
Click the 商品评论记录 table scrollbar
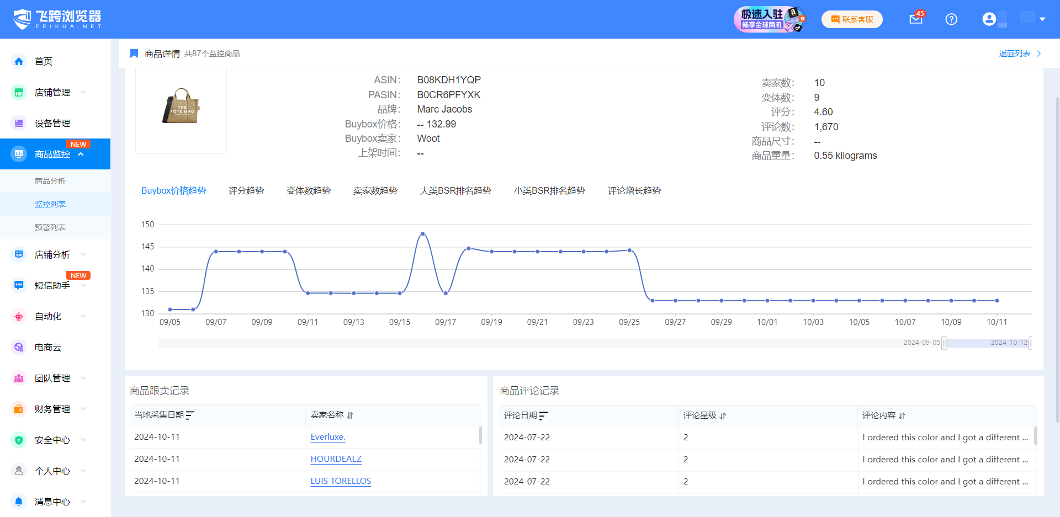coord(1036,436)
